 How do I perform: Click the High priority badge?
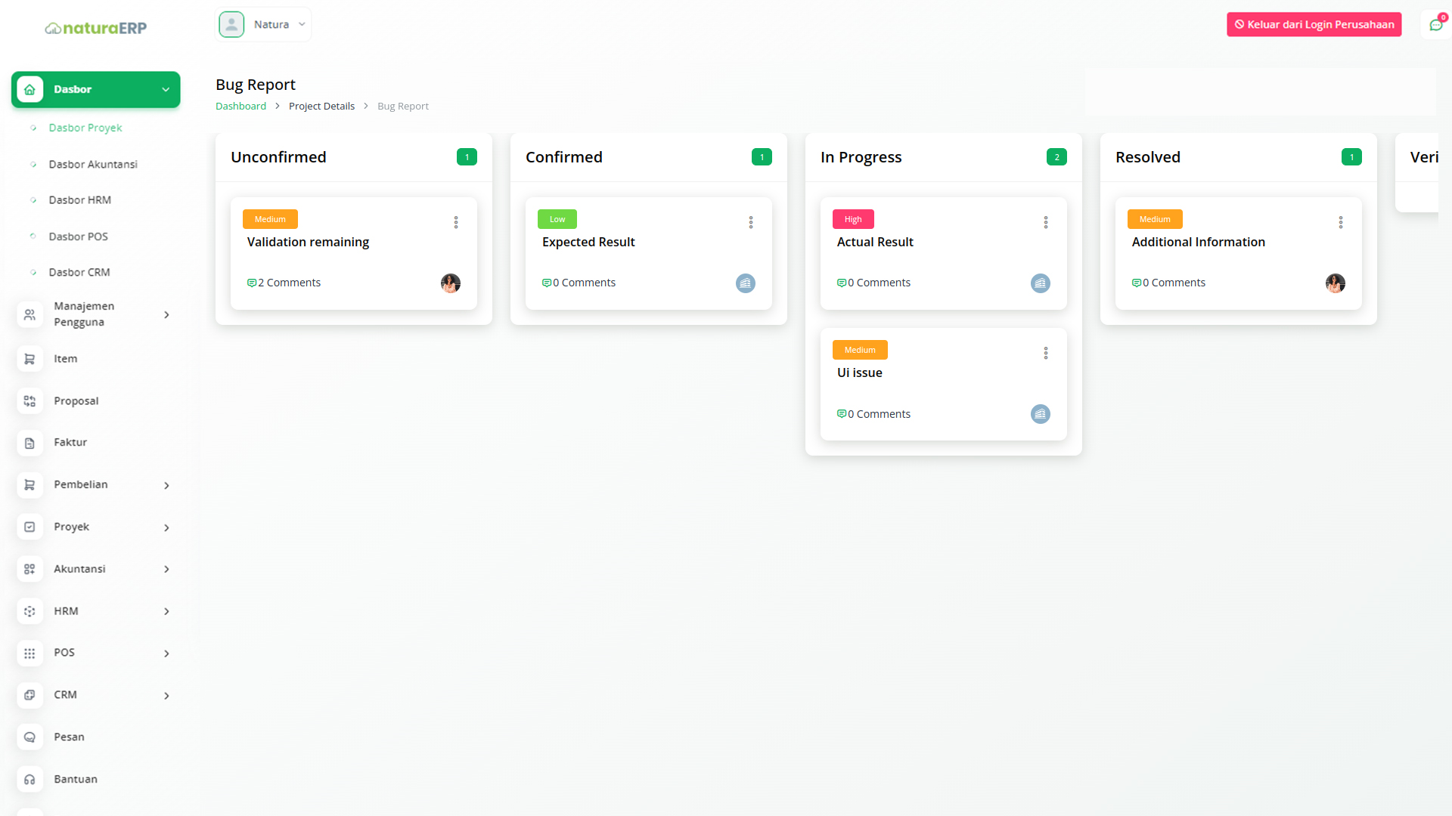coord(853,219)
